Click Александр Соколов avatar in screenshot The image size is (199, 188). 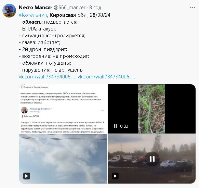[x=24, y=110]
